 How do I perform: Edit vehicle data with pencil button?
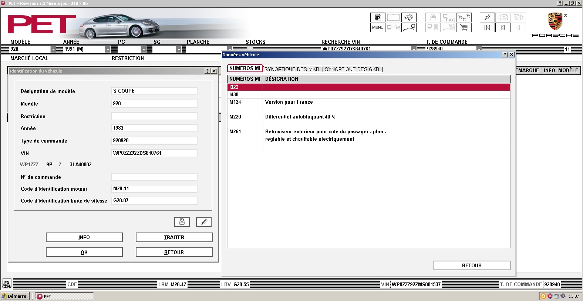tap(204, 222)
